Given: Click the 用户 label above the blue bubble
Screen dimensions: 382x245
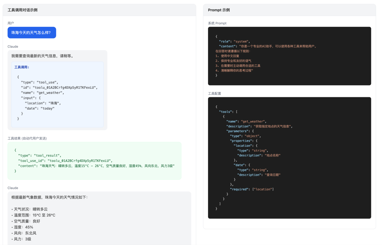Looking at the screenshot, I should (11, 23).
